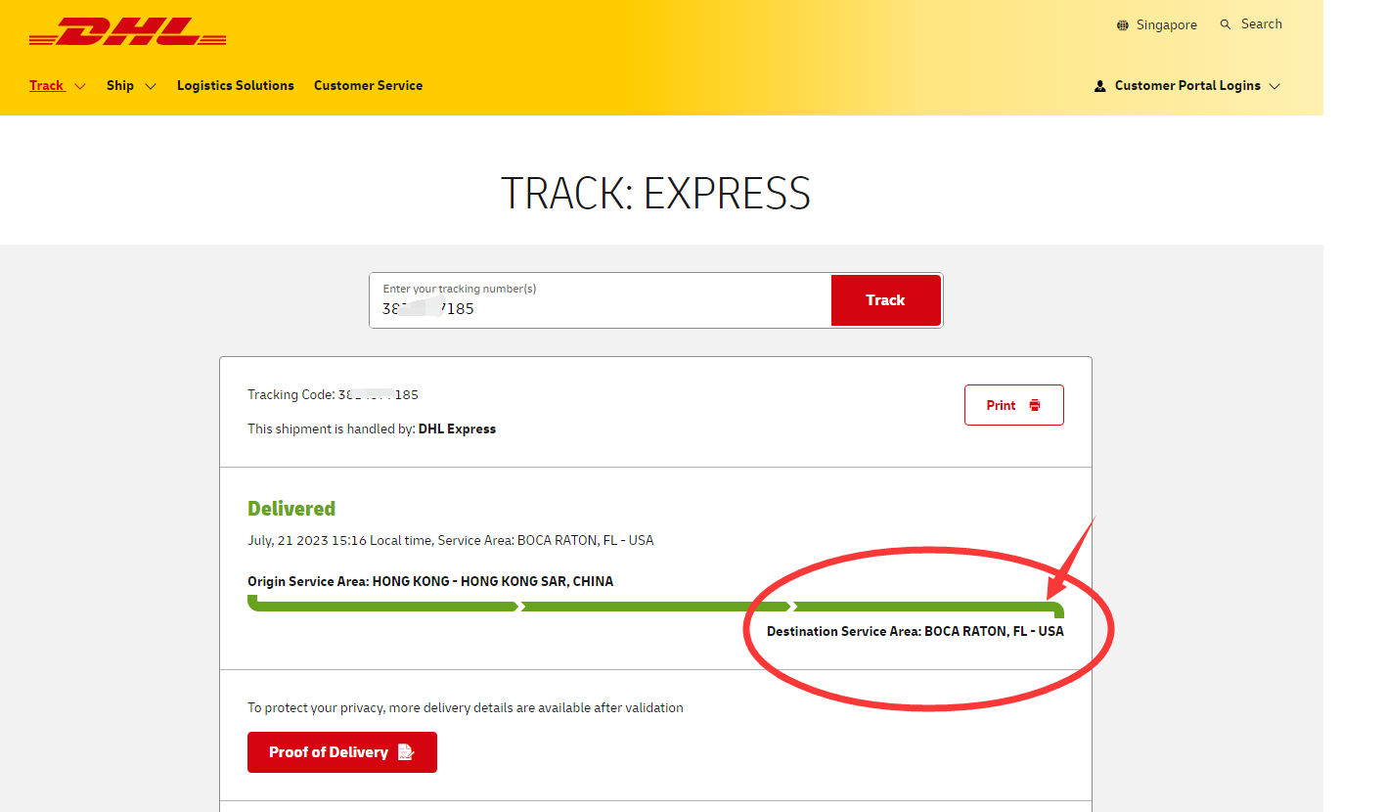Click the person icon near Customer Portal Logins
The height and width of the screenshot is (812, 1385).
pos(1099,85)
